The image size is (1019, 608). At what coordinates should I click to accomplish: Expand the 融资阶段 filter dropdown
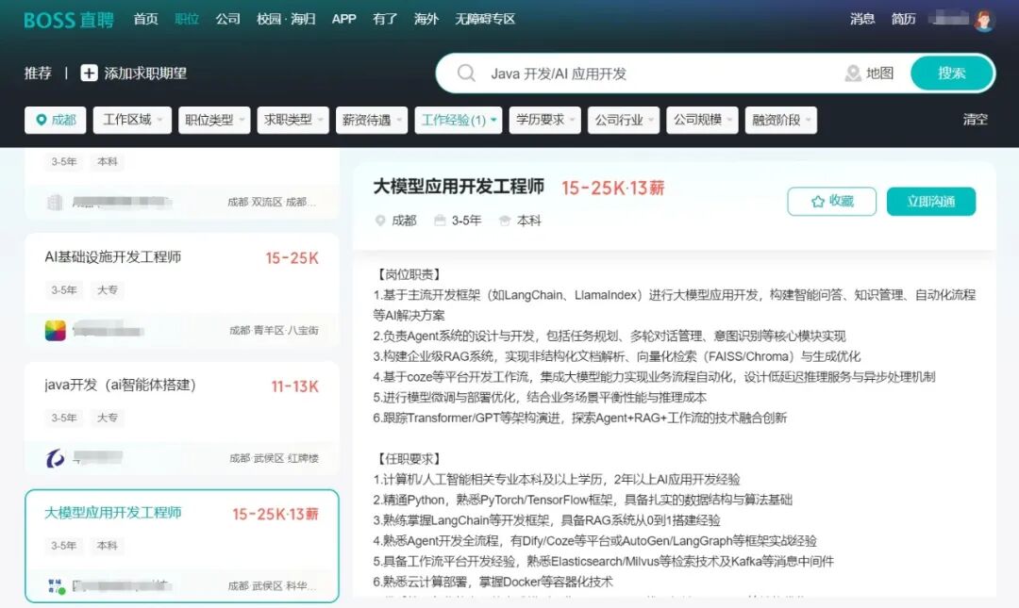pyautogui.click(x=780, y=120)
